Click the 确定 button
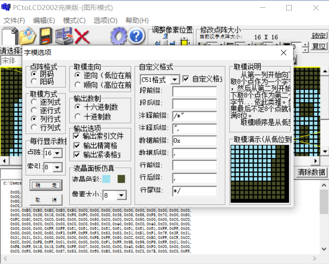The image size is (329, 264). [x=45, y=185]
